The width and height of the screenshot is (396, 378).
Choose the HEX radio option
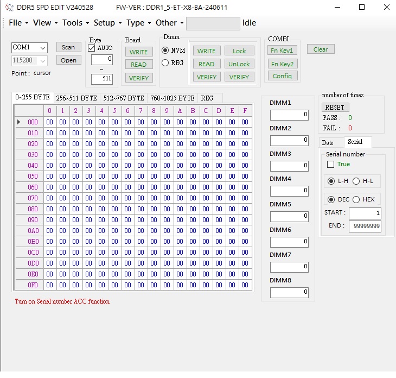point(356,199)
